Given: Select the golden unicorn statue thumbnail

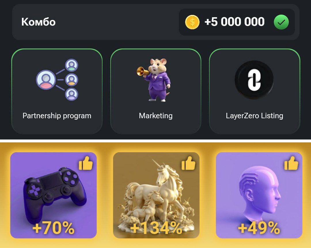Looking at the screenshot, I should coord(156,195).
